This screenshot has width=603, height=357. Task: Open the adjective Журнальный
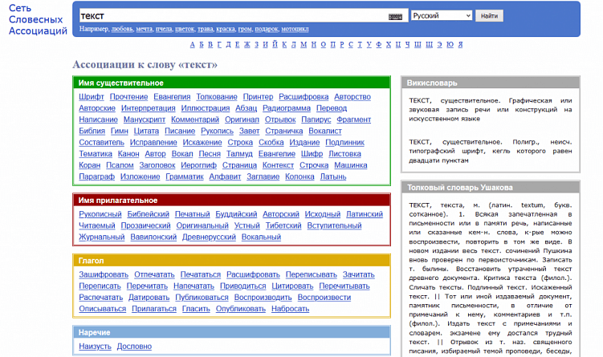(101, 237)
